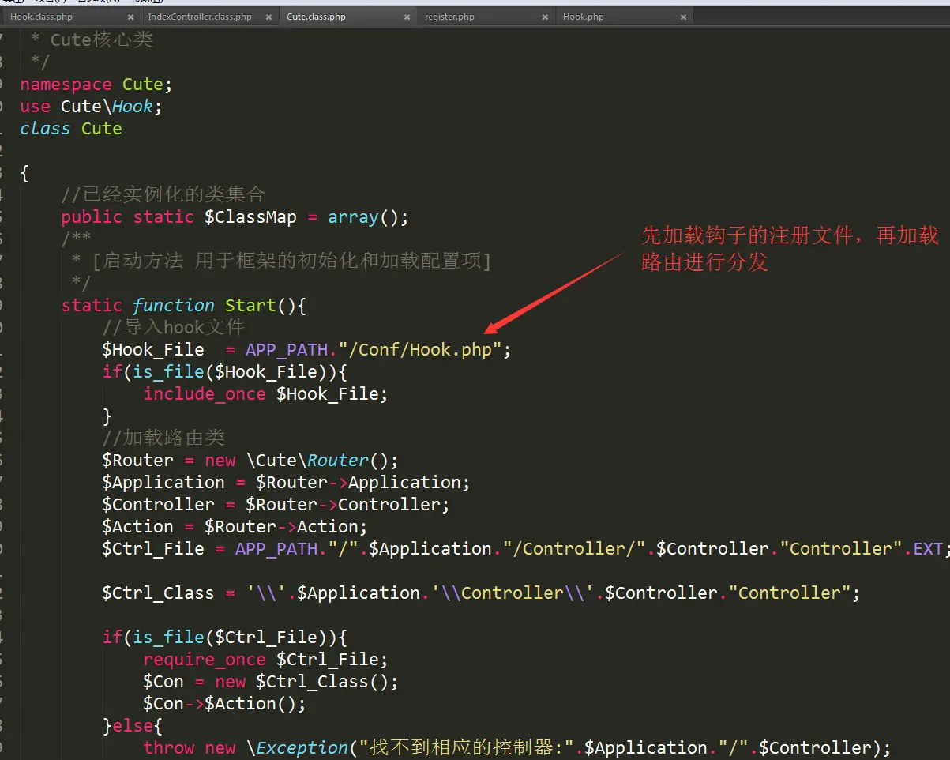This screenshot has height=760, width=950.
Task: Close the register.php tab
Action: (x=545, y=17)
